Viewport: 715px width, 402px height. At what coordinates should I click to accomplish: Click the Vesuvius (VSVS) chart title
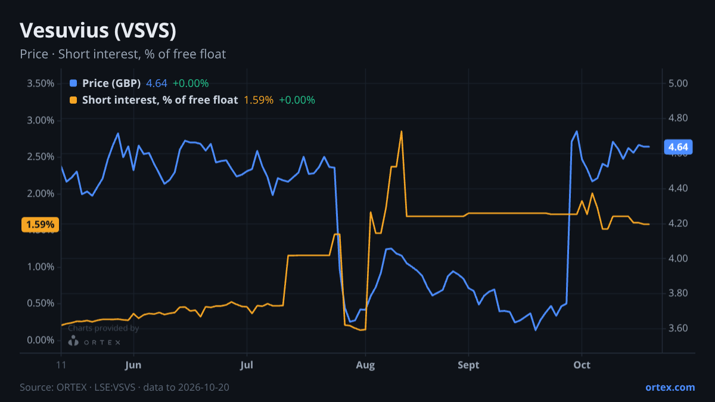pyautogui.click(x=98, y=30)
